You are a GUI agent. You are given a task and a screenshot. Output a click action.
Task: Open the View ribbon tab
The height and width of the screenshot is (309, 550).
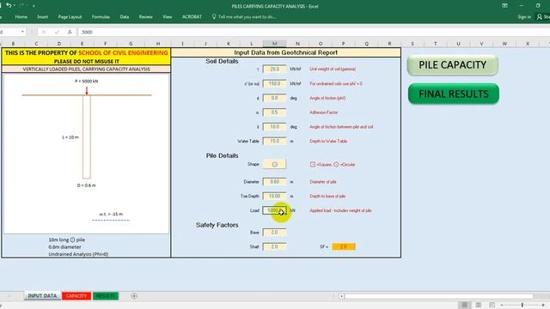coord(167,17)
